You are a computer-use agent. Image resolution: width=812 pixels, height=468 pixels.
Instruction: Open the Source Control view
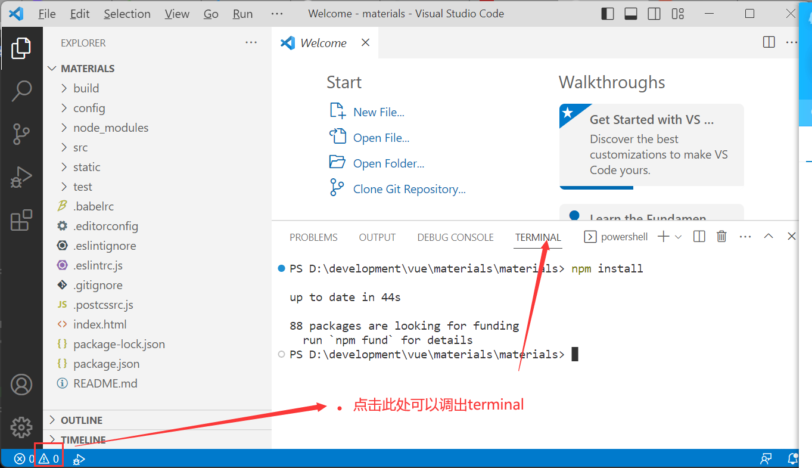21,134
